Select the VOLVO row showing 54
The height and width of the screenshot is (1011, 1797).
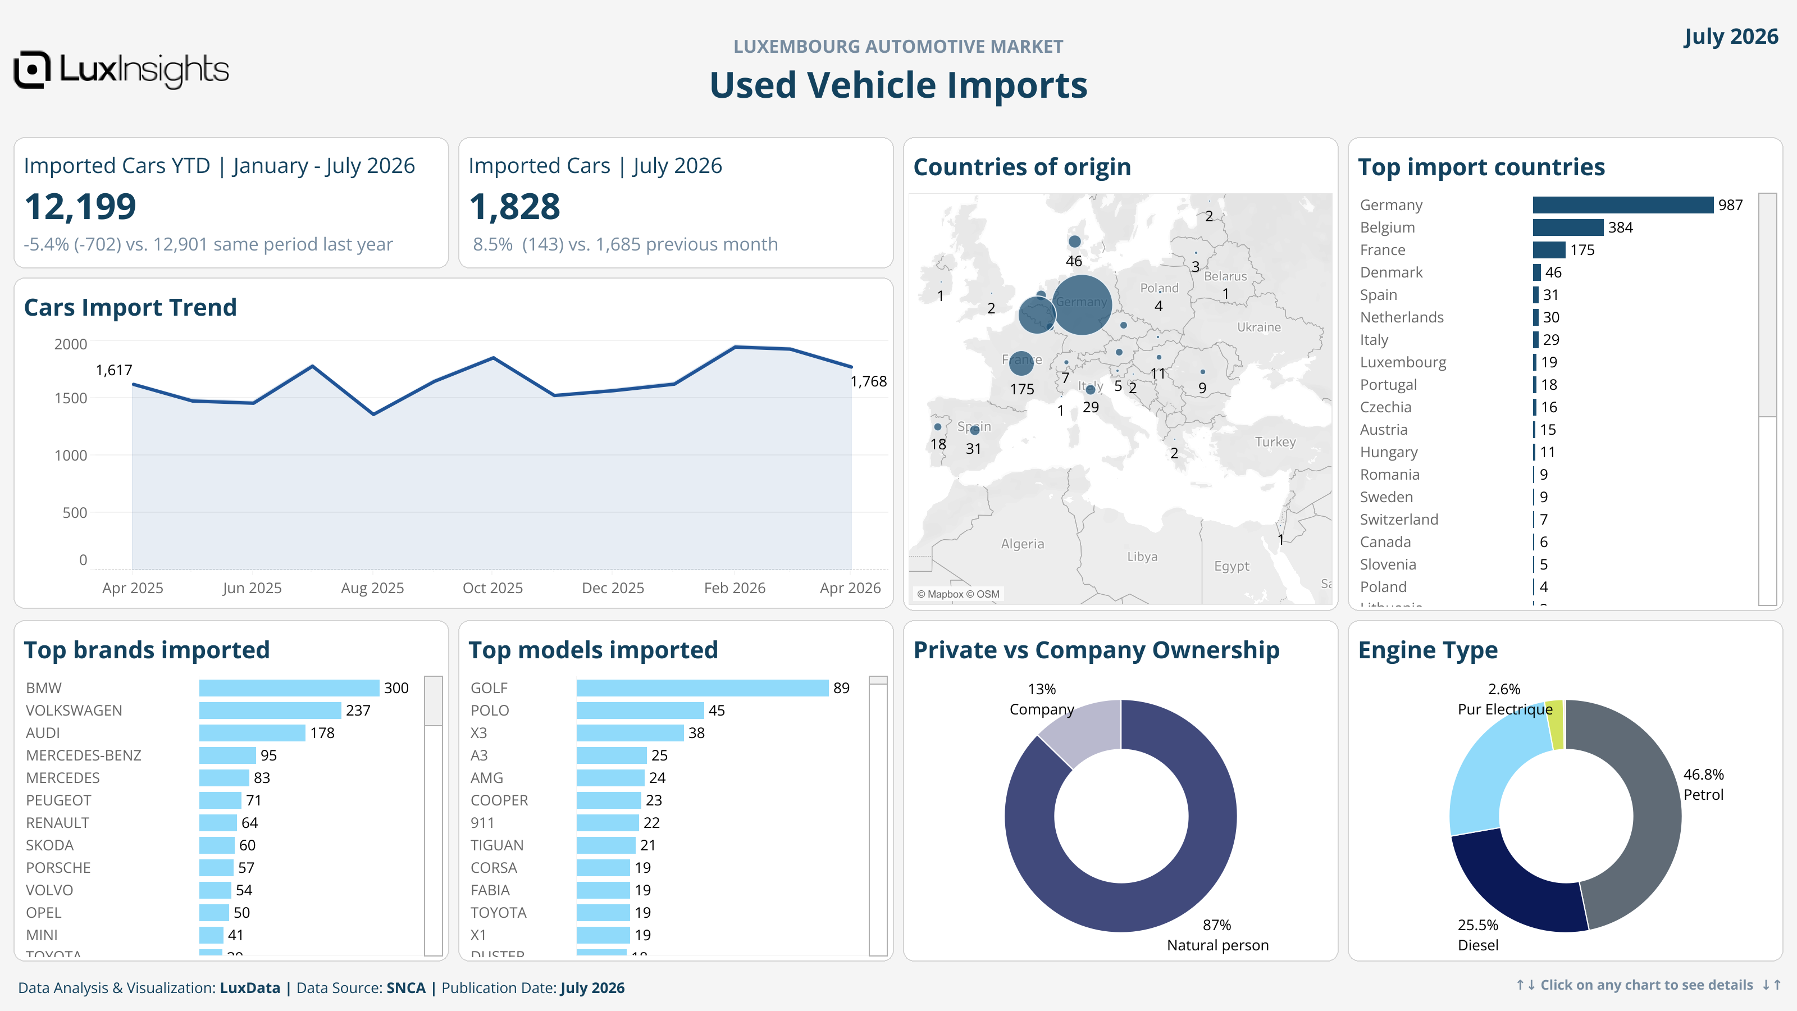coord(224,890)
